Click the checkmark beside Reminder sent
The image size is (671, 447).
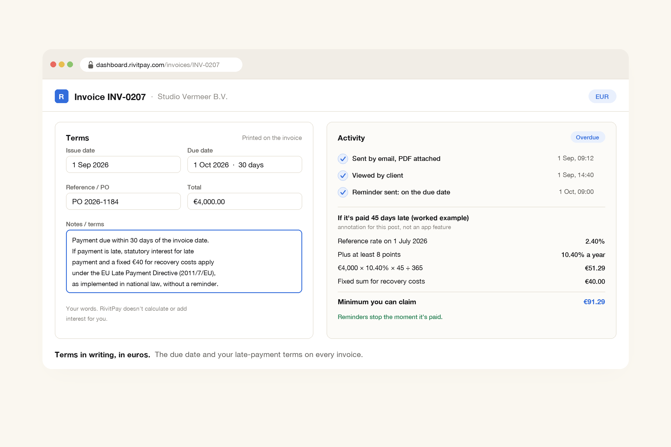pos(343,192)
